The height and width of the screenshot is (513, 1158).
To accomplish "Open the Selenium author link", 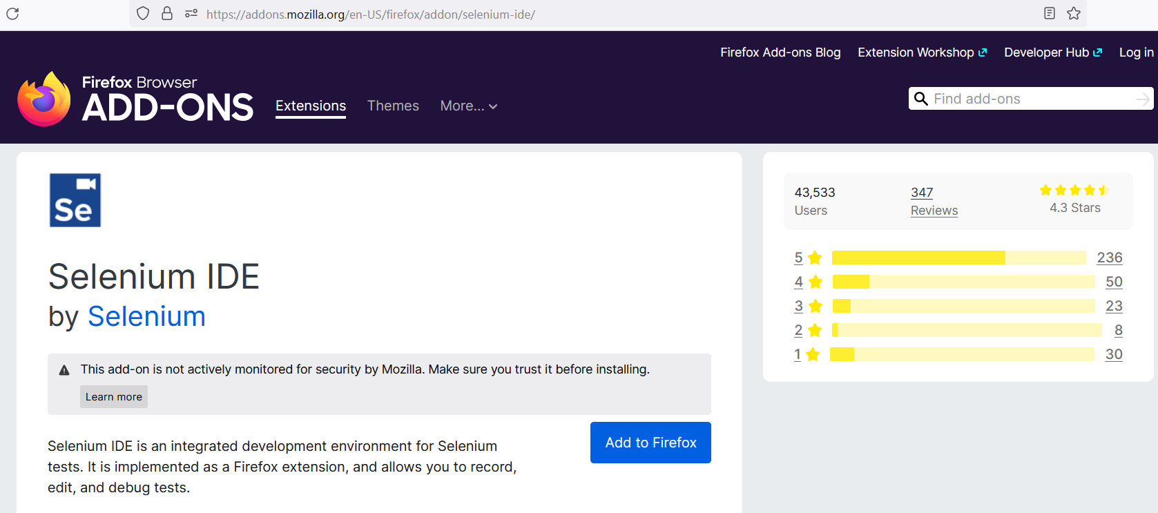I will tap(146, 316).
